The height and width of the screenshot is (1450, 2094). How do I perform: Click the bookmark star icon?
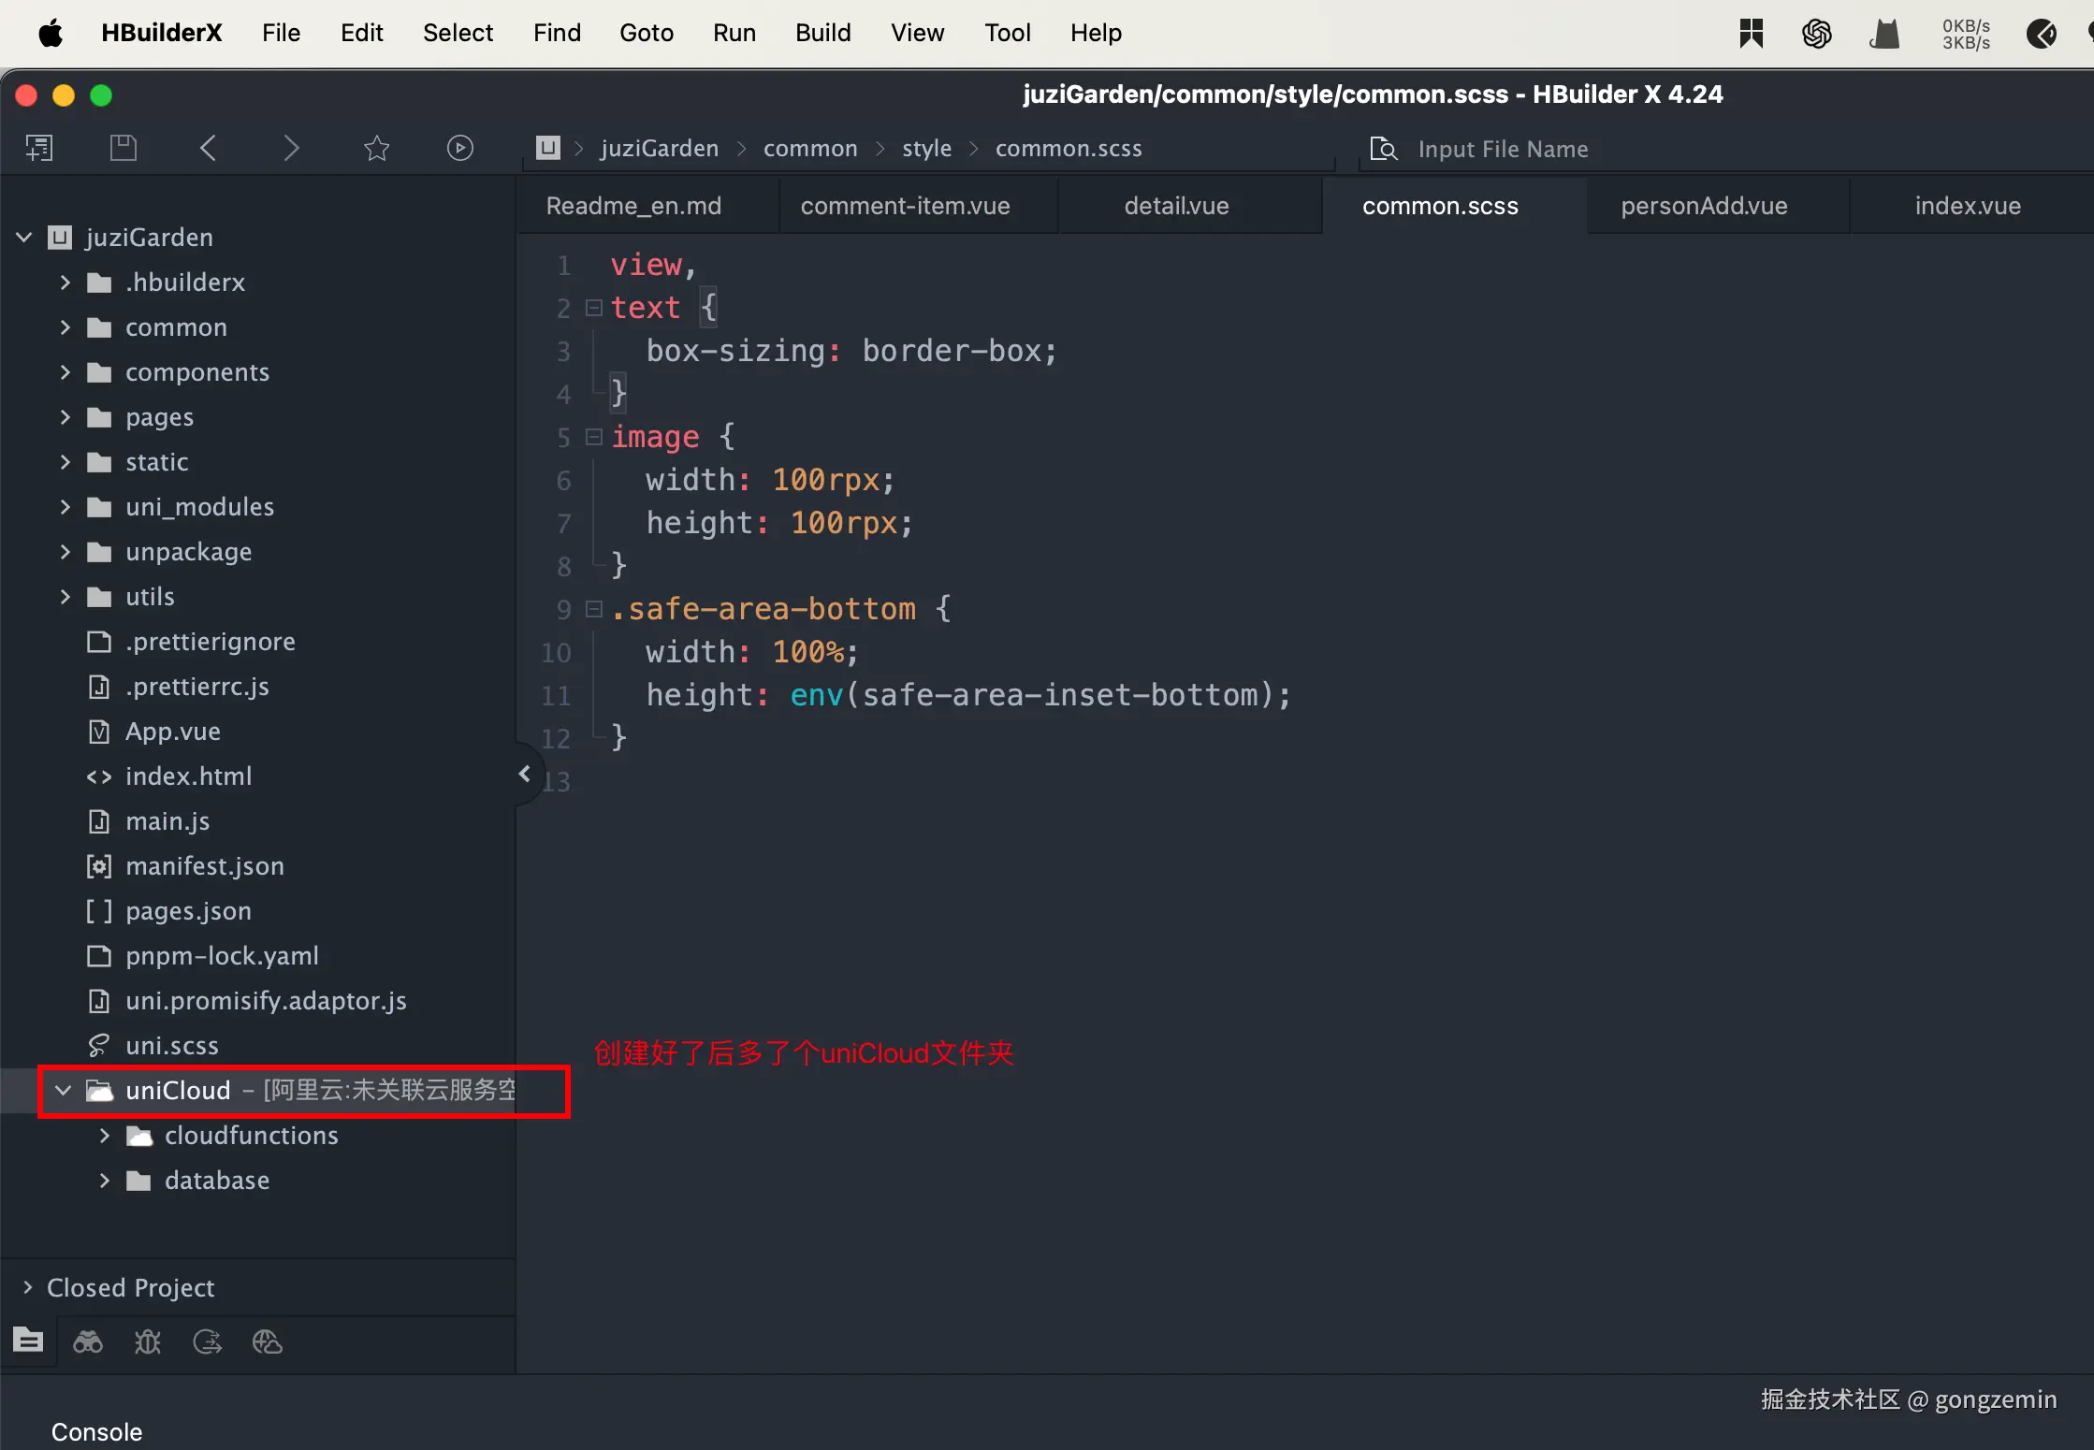[376, 148]
